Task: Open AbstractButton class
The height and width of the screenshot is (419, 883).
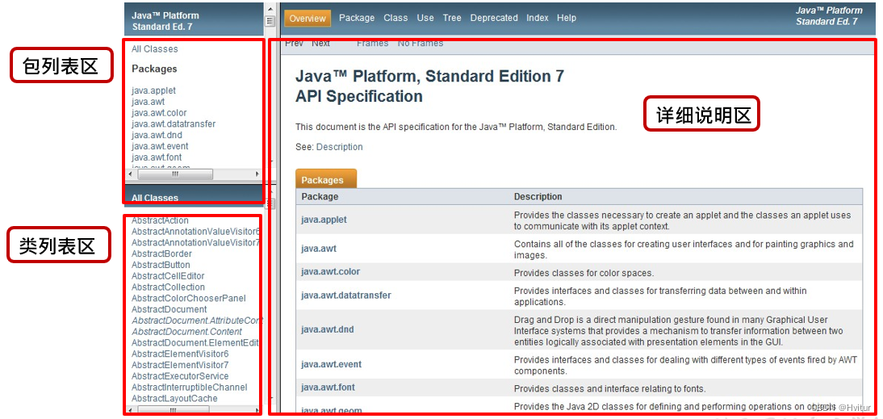Action: (161, 265)
